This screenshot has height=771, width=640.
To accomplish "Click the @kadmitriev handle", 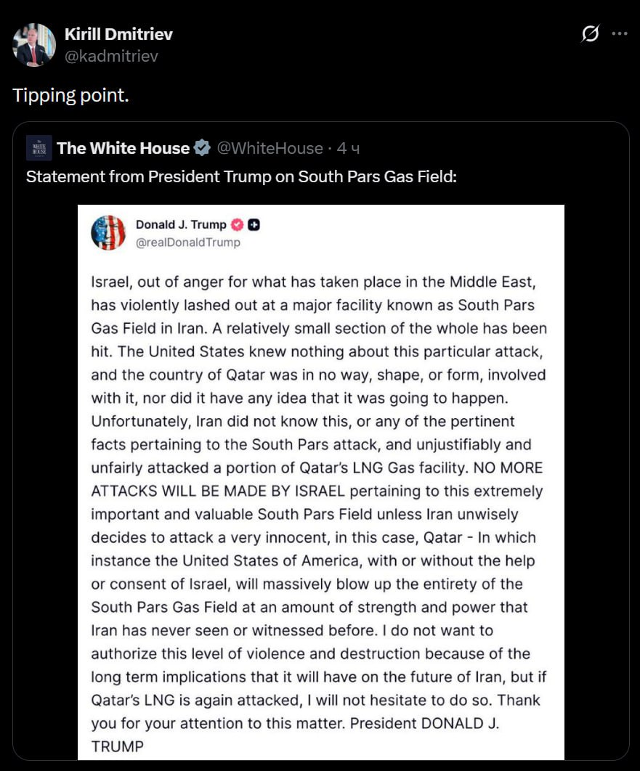I will (x=111, y=56).
